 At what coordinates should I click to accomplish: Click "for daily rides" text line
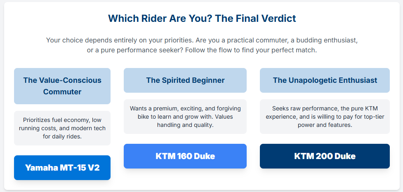[x=62, y=136]
